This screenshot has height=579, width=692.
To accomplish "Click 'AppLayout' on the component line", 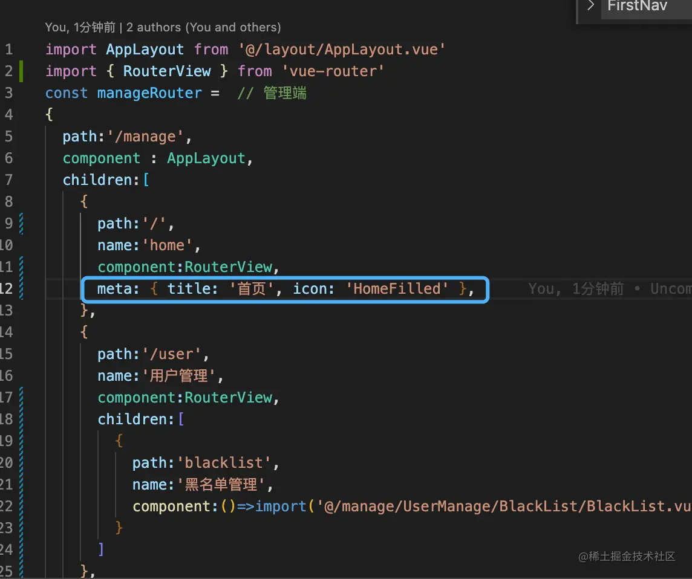I will (x=206, y=158).
